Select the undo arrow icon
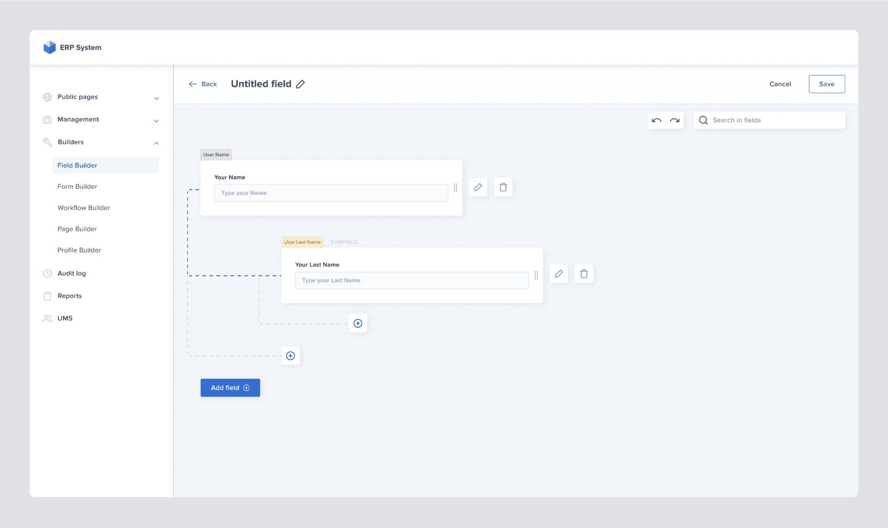The image size is (888, 528). (x=657, y=120)
